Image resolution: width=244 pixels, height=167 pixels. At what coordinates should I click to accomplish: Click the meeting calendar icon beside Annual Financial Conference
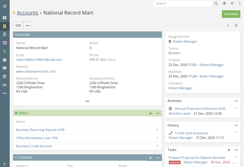click(171, 108)
